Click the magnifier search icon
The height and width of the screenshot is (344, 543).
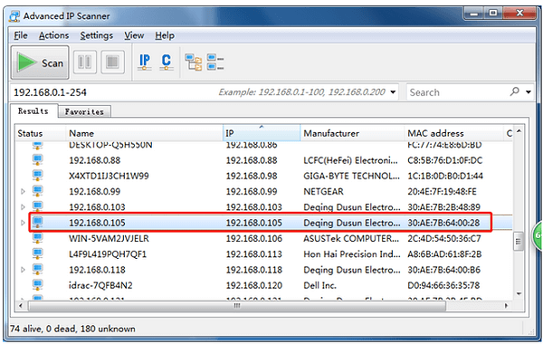(x=515, y=91)
